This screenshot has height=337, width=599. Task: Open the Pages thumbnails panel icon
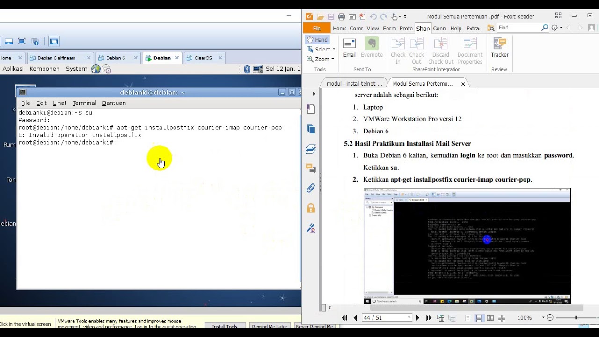[311, 129]
